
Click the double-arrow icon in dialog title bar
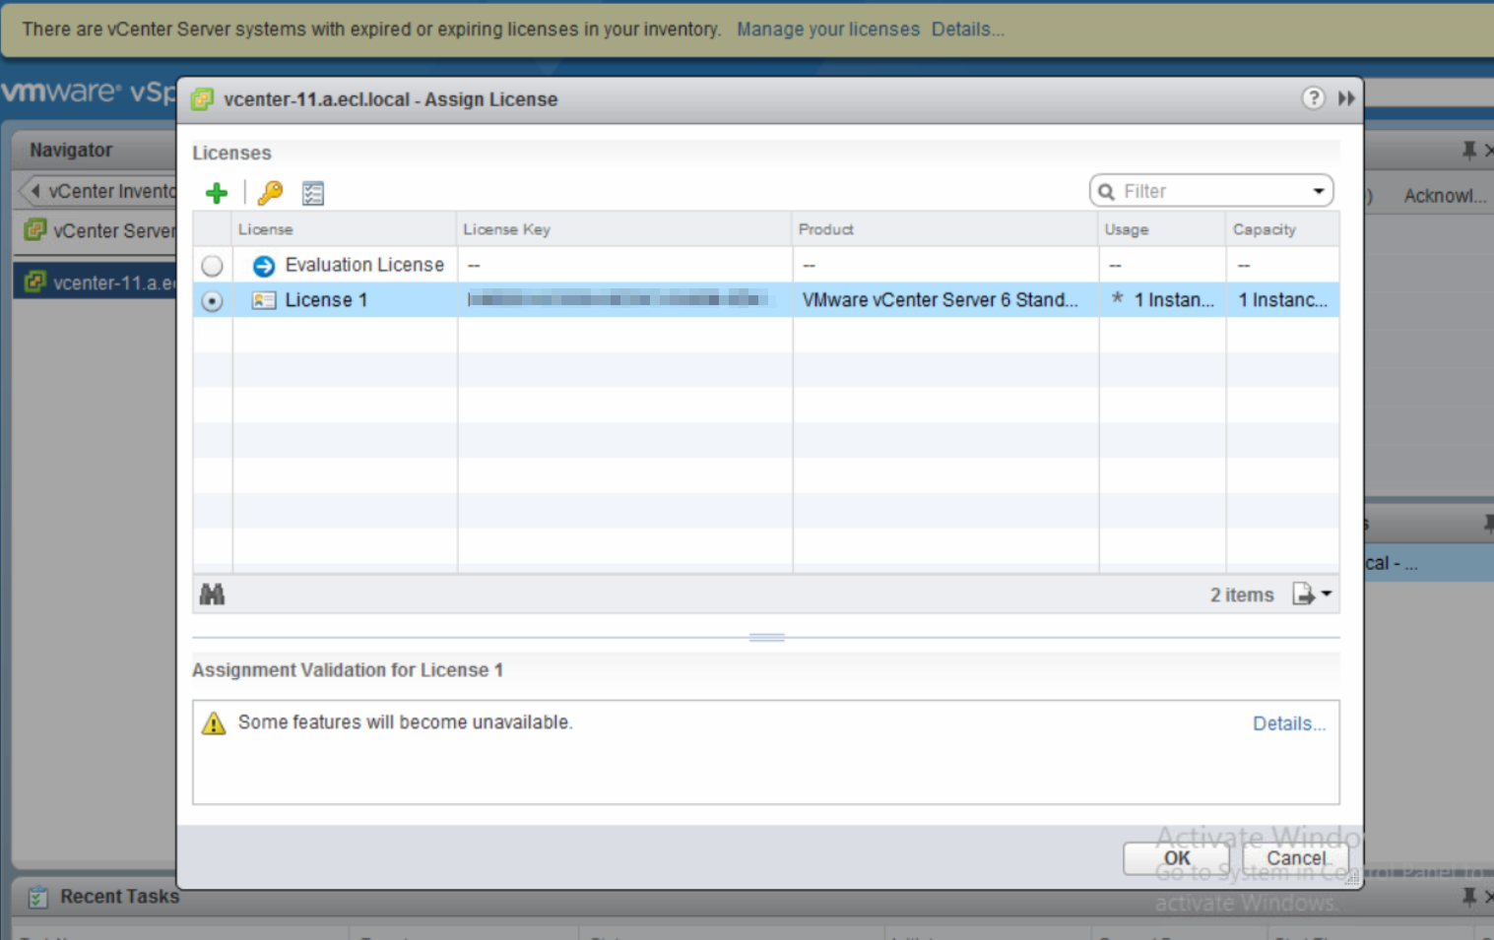click(x=1346, y=98)
